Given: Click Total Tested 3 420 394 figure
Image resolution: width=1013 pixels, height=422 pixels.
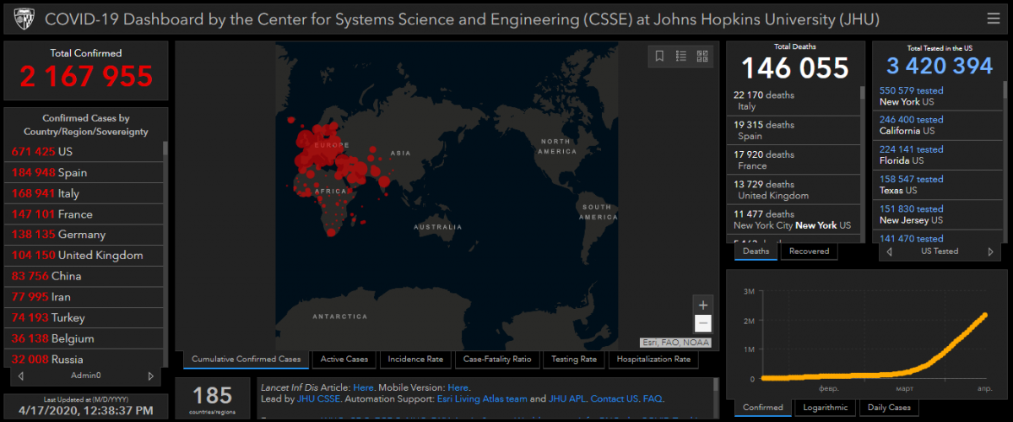Looking at the screenshot, I should (939, 65).
